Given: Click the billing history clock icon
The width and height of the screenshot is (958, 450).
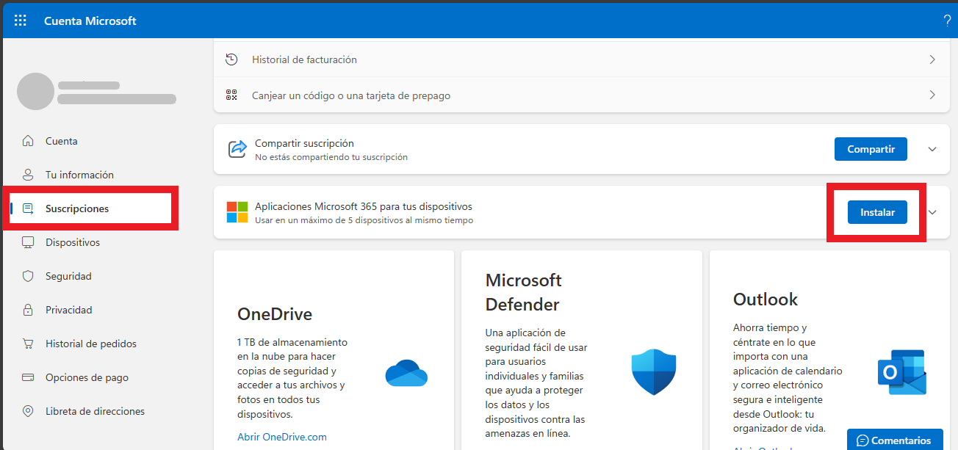Looking at the screenshot, I should [x=231, y=59].
